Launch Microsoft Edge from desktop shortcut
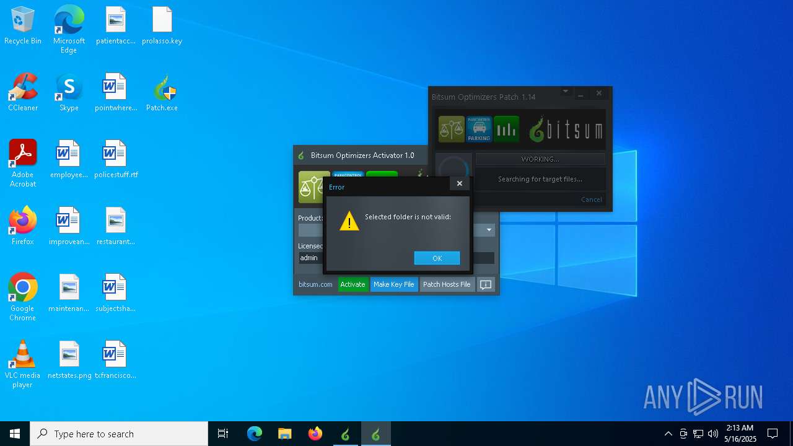 (x=69, y=29)
